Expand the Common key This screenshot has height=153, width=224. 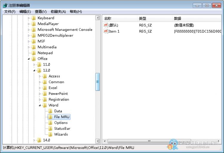pyautogui.click(x=40, y=82)
